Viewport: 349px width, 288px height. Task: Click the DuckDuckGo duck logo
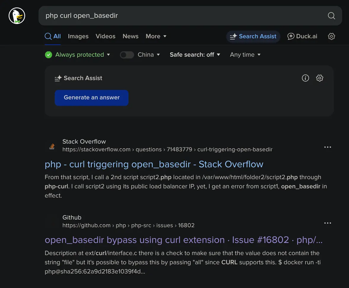(17, 16)
